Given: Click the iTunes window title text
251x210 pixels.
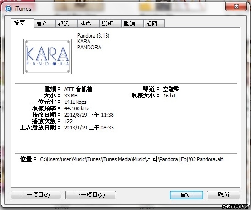Looking at the screenshot, I should pos(23,9).
